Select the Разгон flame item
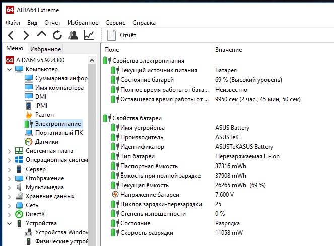This screenshot has height=246, width=334. (44, 115)
